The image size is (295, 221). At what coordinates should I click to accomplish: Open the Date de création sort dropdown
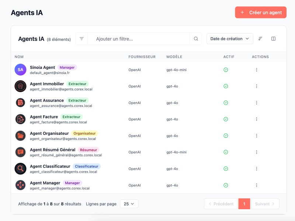(229, 38)
